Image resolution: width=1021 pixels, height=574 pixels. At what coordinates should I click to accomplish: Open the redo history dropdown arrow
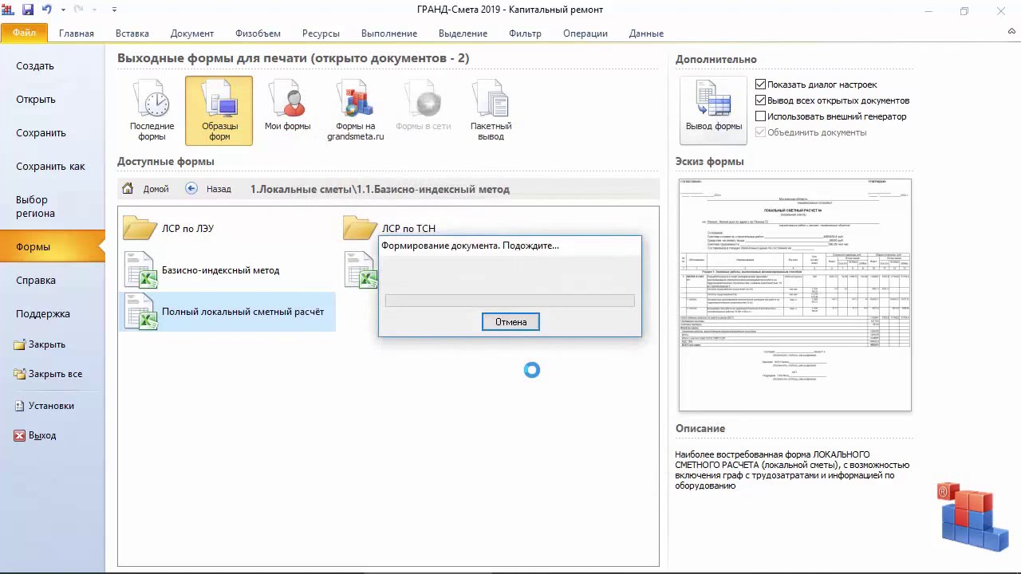95,10
